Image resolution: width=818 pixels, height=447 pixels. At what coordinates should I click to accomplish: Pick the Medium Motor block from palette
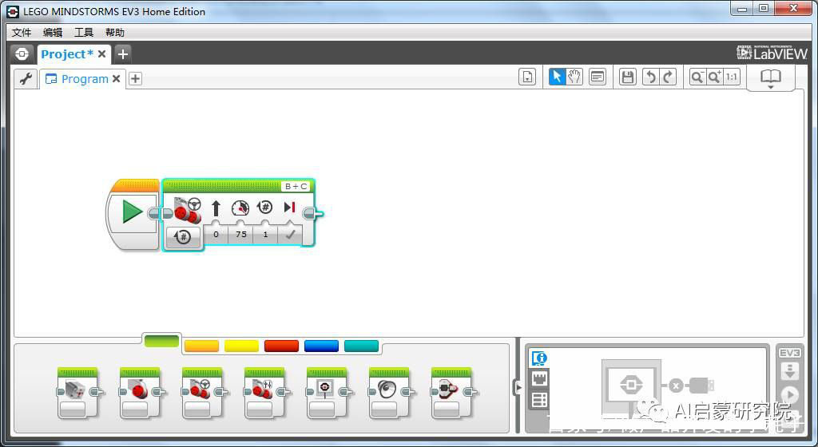(77, 393)
